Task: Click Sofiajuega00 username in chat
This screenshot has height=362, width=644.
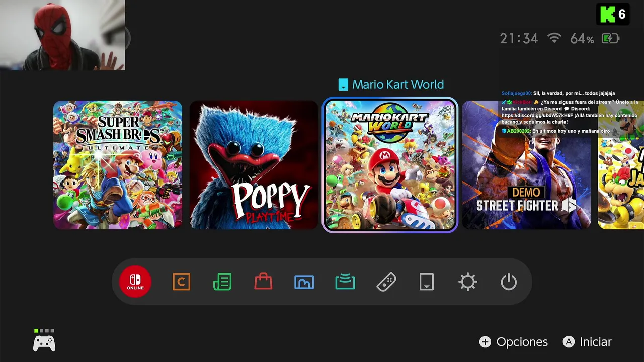Action: (517, 94)
